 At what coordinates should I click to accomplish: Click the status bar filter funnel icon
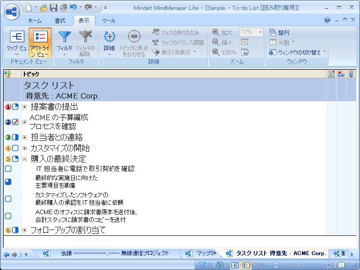202,265
